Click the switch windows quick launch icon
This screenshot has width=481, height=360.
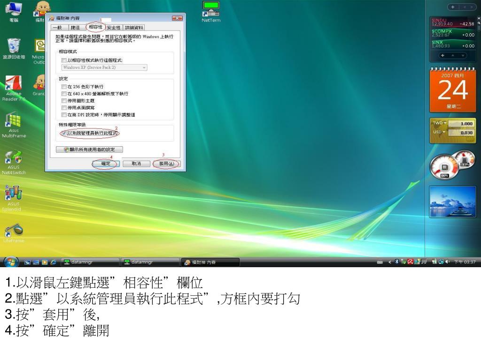36,262
